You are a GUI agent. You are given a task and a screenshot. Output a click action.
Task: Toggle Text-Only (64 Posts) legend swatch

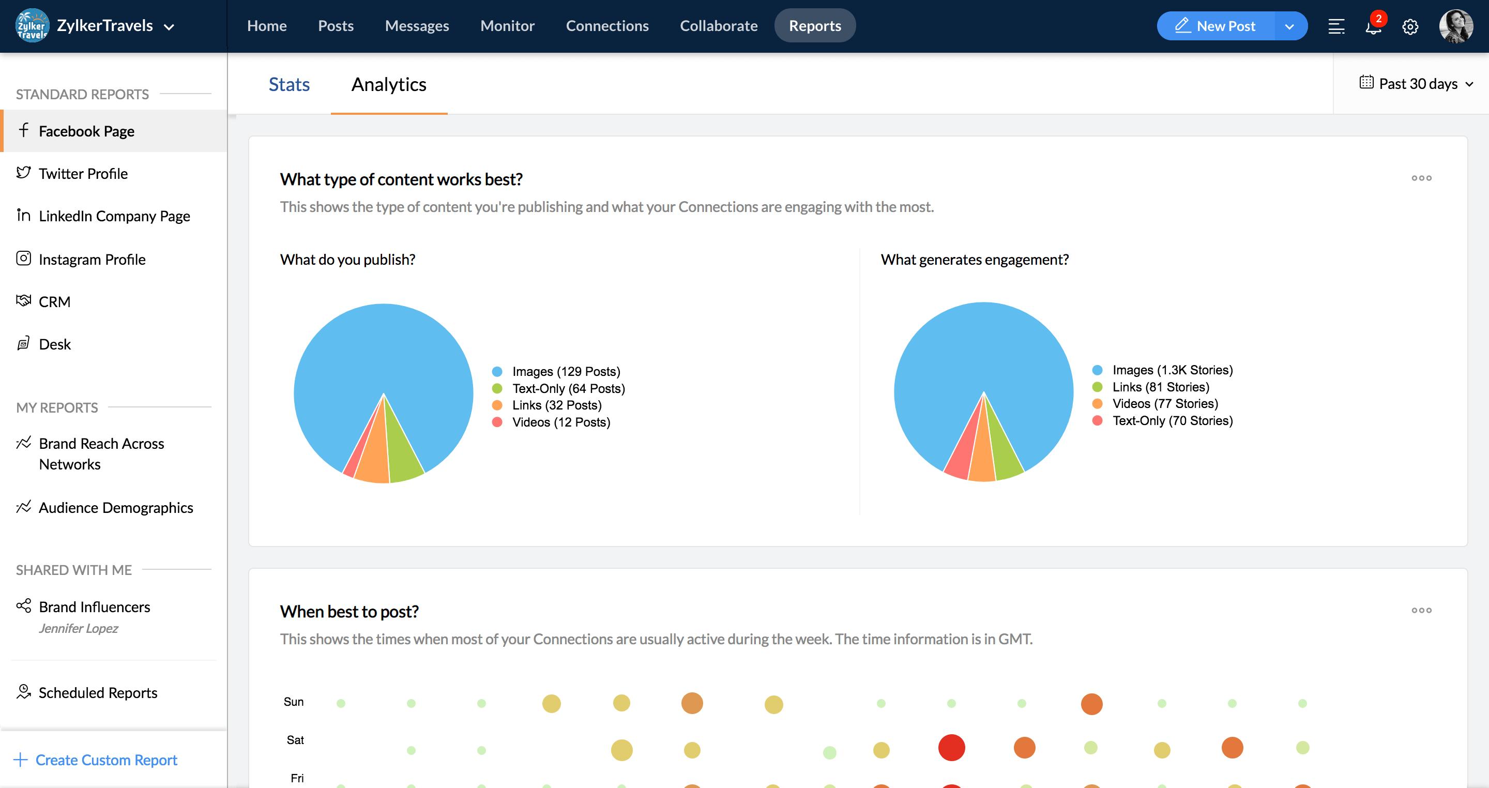497,388
